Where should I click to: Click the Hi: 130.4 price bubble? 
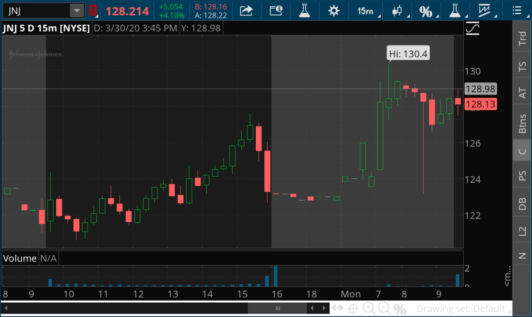[408, 54]
